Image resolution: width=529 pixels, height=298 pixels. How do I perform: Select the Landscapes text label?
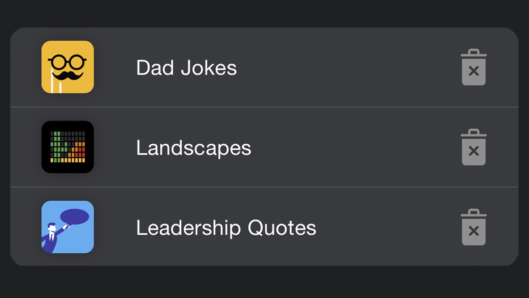(x=193, y=148)
